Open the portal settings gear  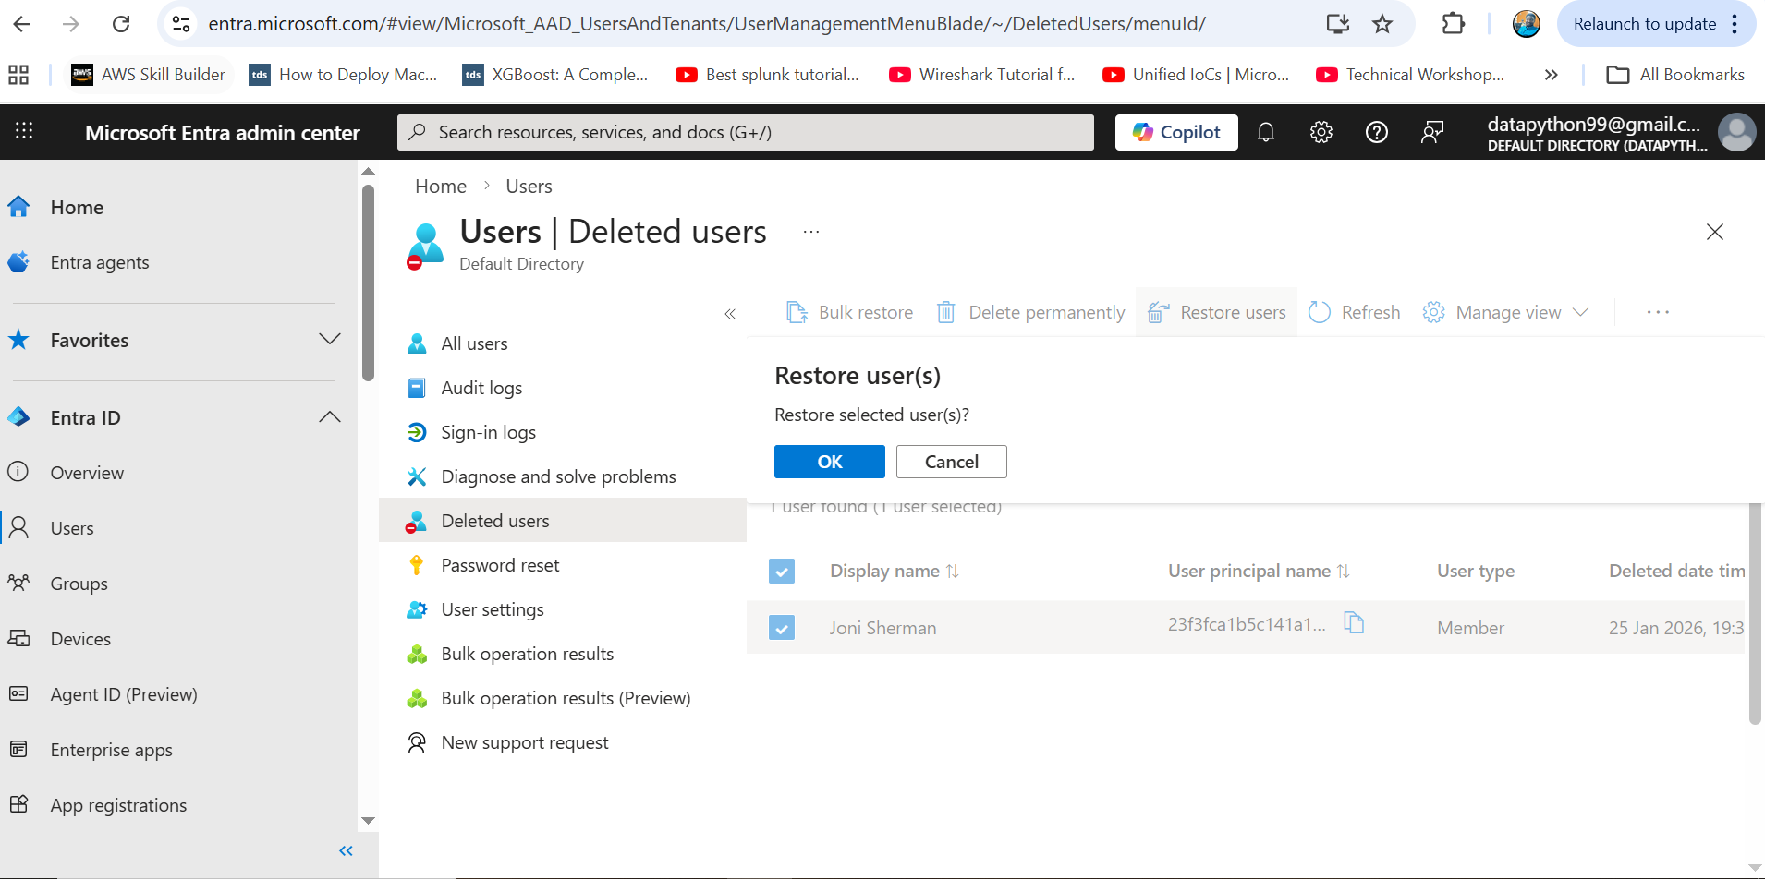pyautogui.click(x=1321, y=132)
